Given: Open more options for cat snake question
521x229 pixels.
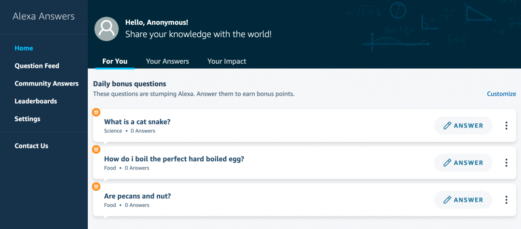Looking at the screenshot, I should pos(506,126).
